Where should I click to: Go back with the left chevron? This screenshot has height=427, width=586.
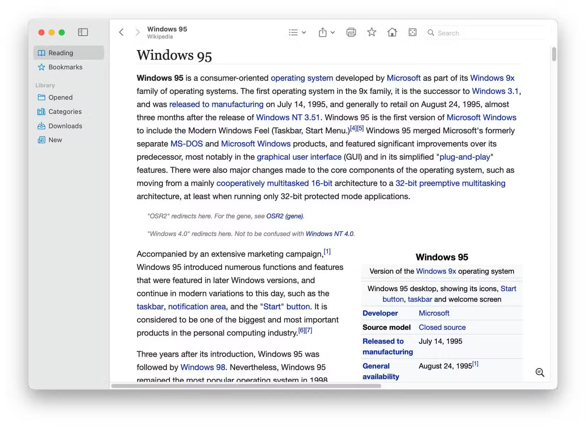[x=121, y=32]
